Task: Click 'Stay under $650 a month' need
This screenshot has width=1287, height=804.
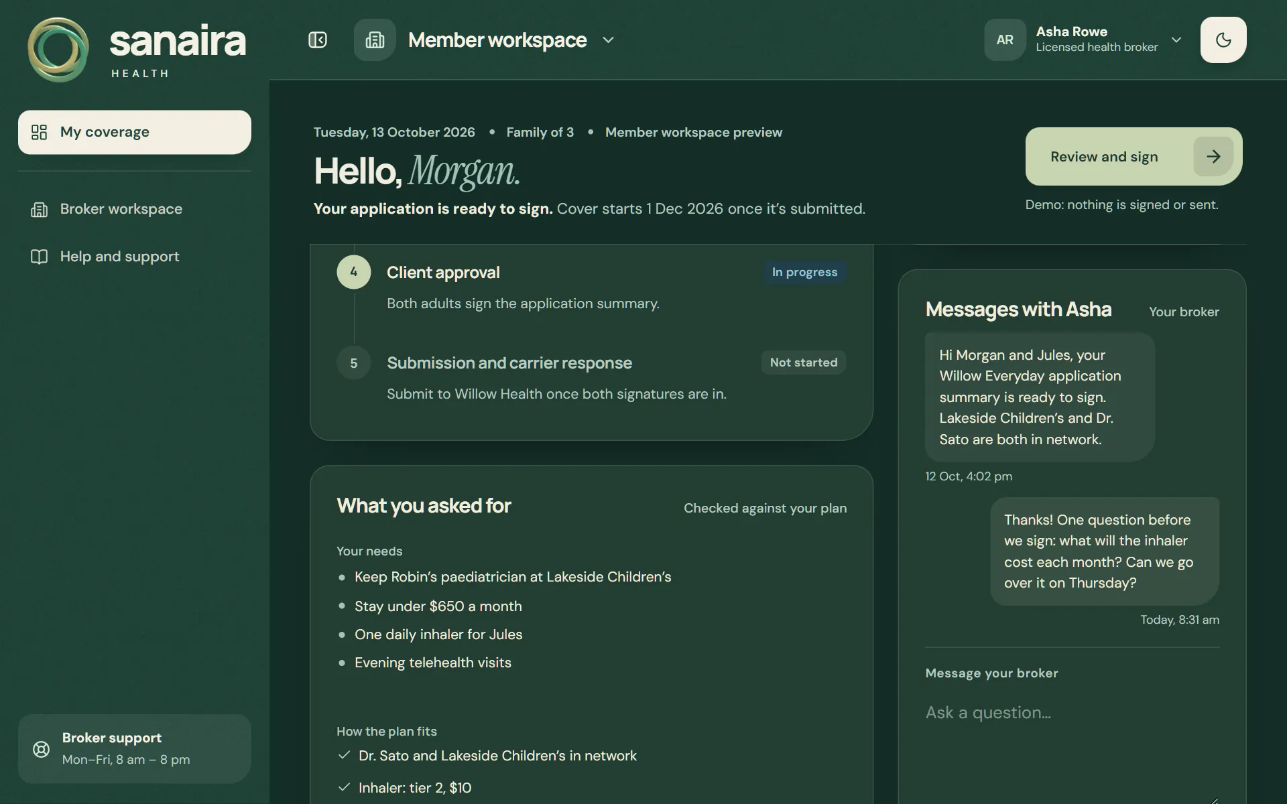Action: coord(438,606)
